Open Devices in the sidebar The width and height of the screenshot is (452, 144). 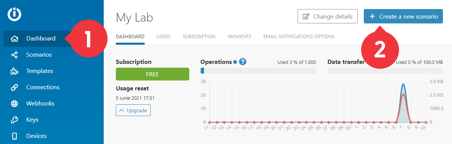point(36,136)
